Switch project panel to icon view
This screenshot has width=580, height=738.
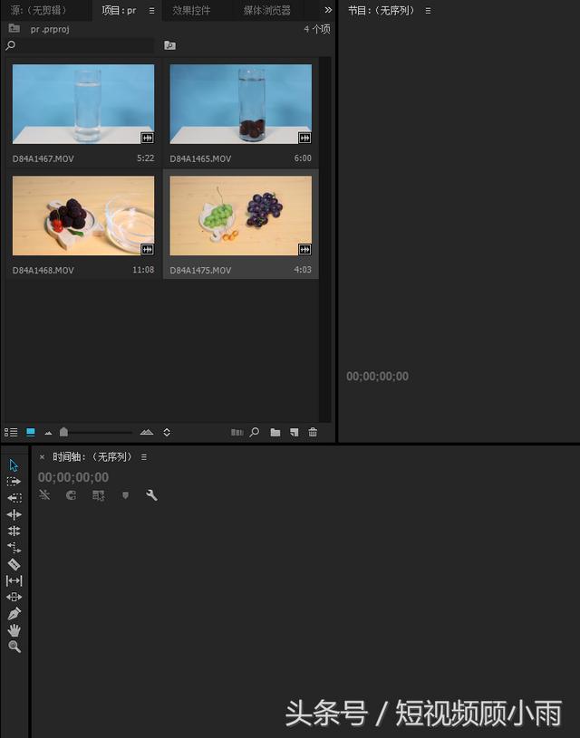coord(31,433)
